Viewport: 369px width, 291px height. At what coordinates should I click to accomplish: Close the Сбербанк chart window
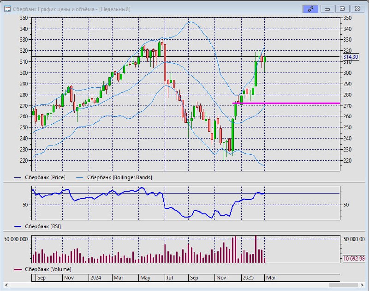[x=357, y=9]
